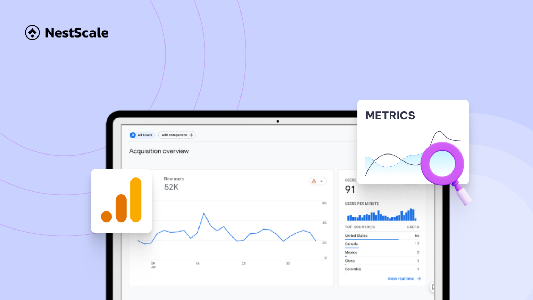Click the USERS PER MINUTE bar chart
533x300 pixels.
coord(381,215)
